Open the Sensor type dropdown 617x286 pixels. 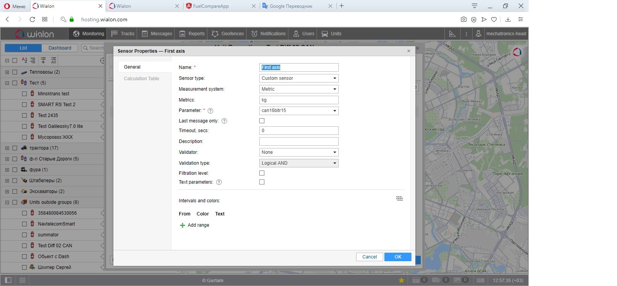298,78
